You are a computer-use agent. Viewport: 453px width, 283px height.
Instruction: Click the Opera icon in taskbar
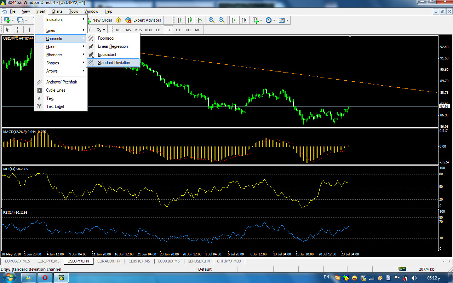coord(45,278)
